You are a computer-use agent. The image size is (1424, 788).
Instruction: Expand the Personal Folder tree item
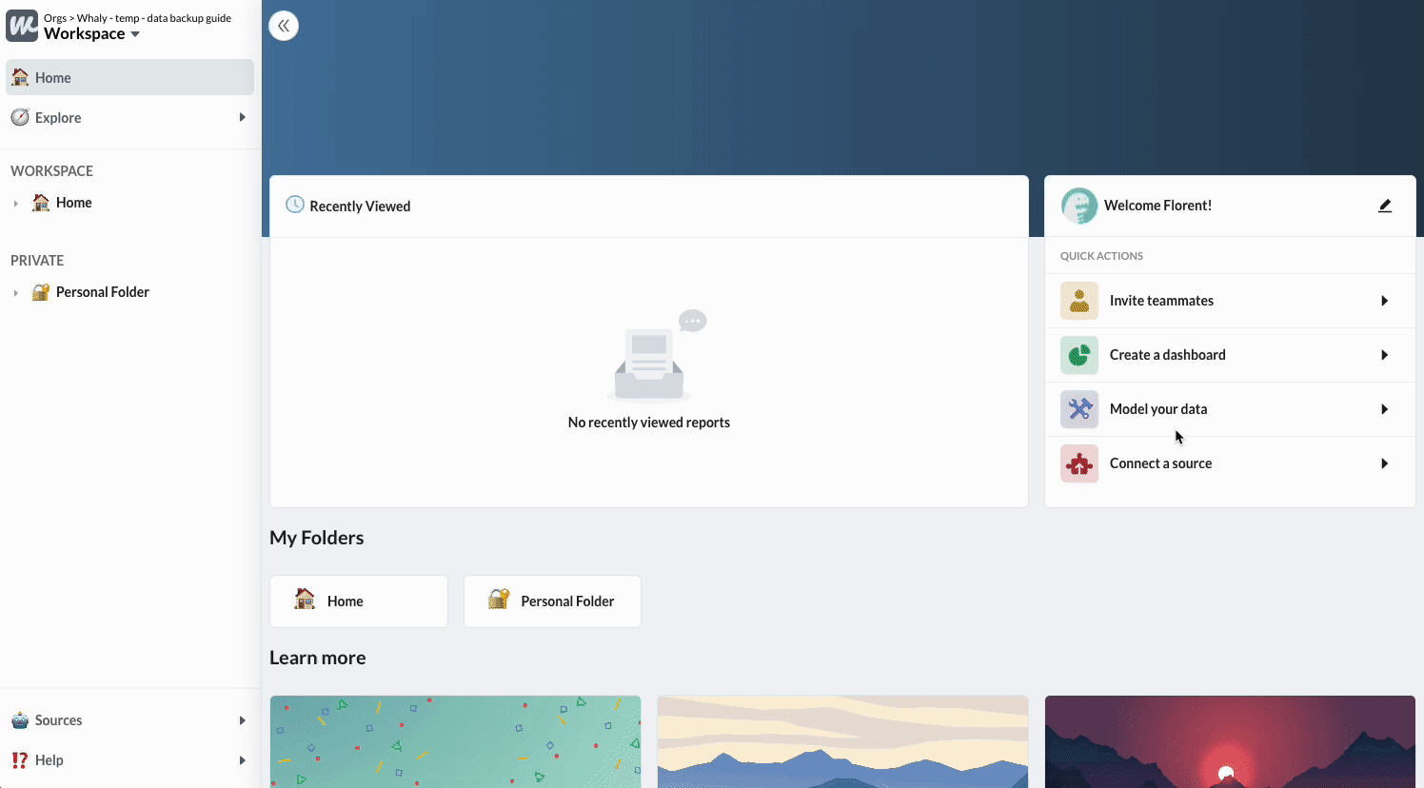tap(16, 293)
